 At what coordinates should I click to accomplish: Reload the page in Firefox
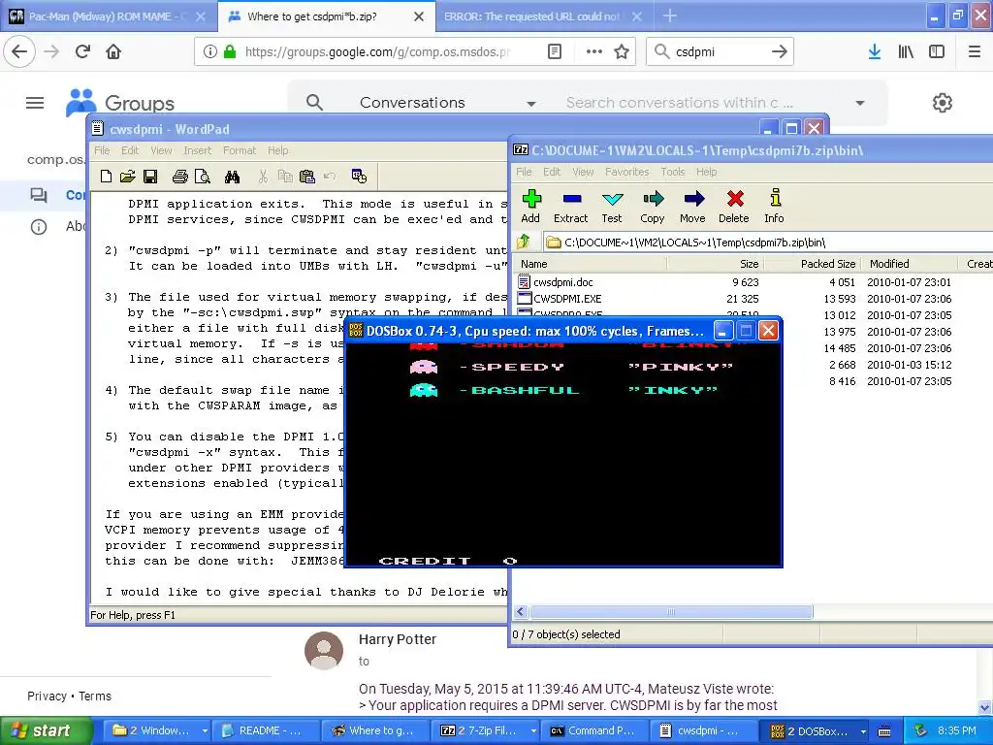[82, 52]
